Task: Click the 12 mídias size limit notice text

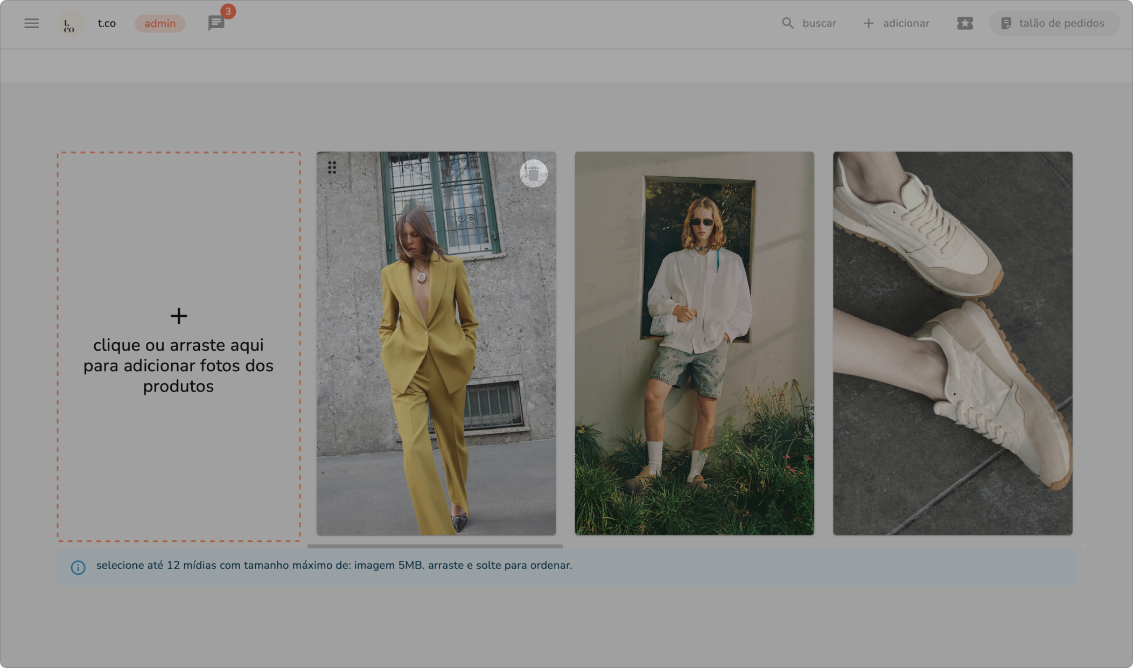Action: (334, 566)
